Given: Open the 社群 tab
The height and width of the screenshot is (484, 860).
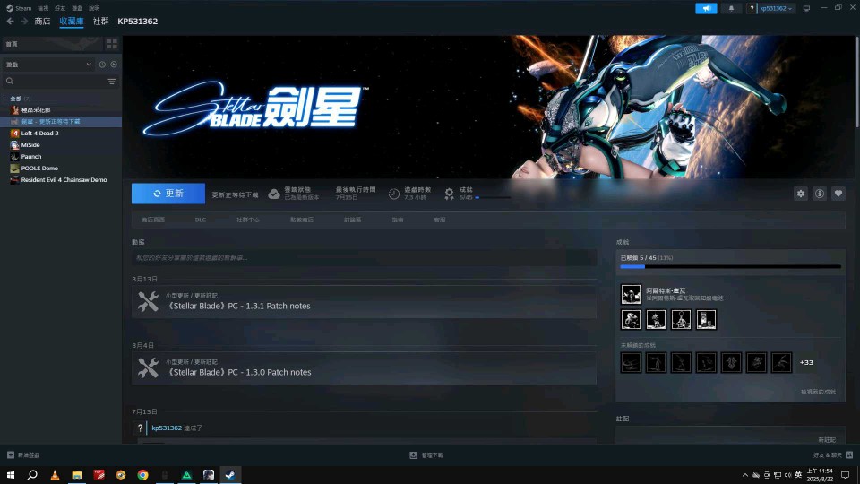Looking at the screenshot, I should (101, 21).
